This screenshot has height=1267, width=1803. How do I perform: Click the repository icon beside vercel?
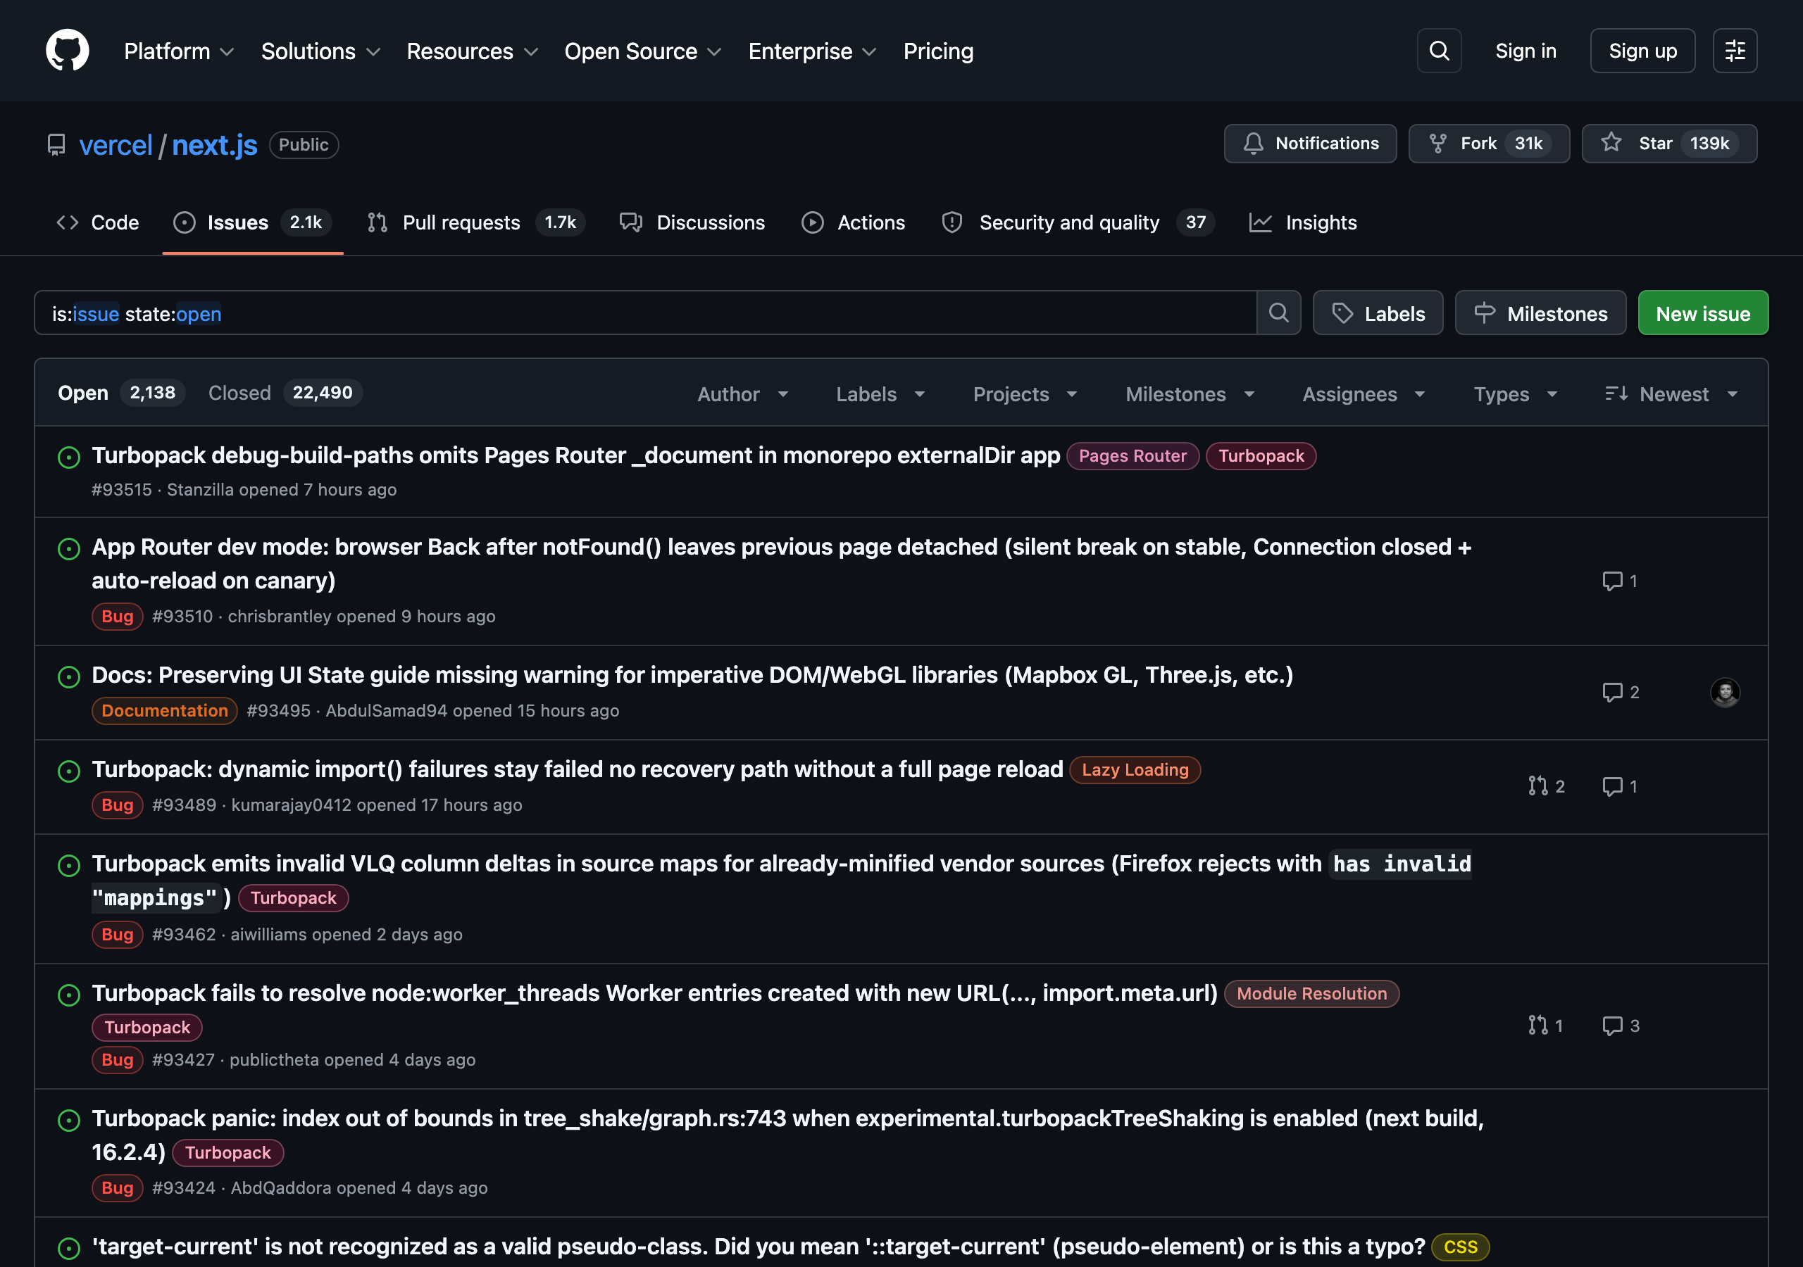[x=56, y=145]
